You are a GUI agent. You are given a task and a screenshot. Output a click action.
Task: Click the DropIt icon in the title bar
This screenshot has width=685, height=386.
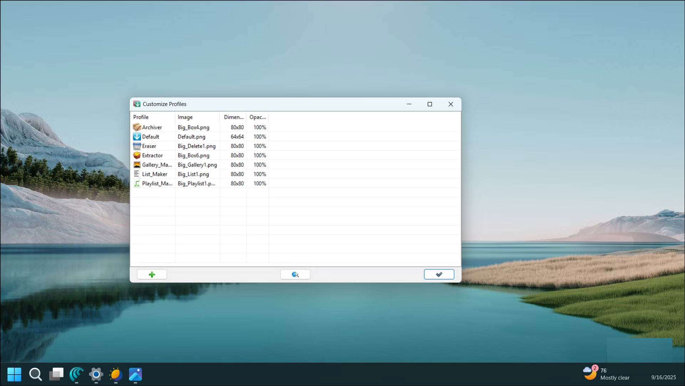click(x=137, y=104)
